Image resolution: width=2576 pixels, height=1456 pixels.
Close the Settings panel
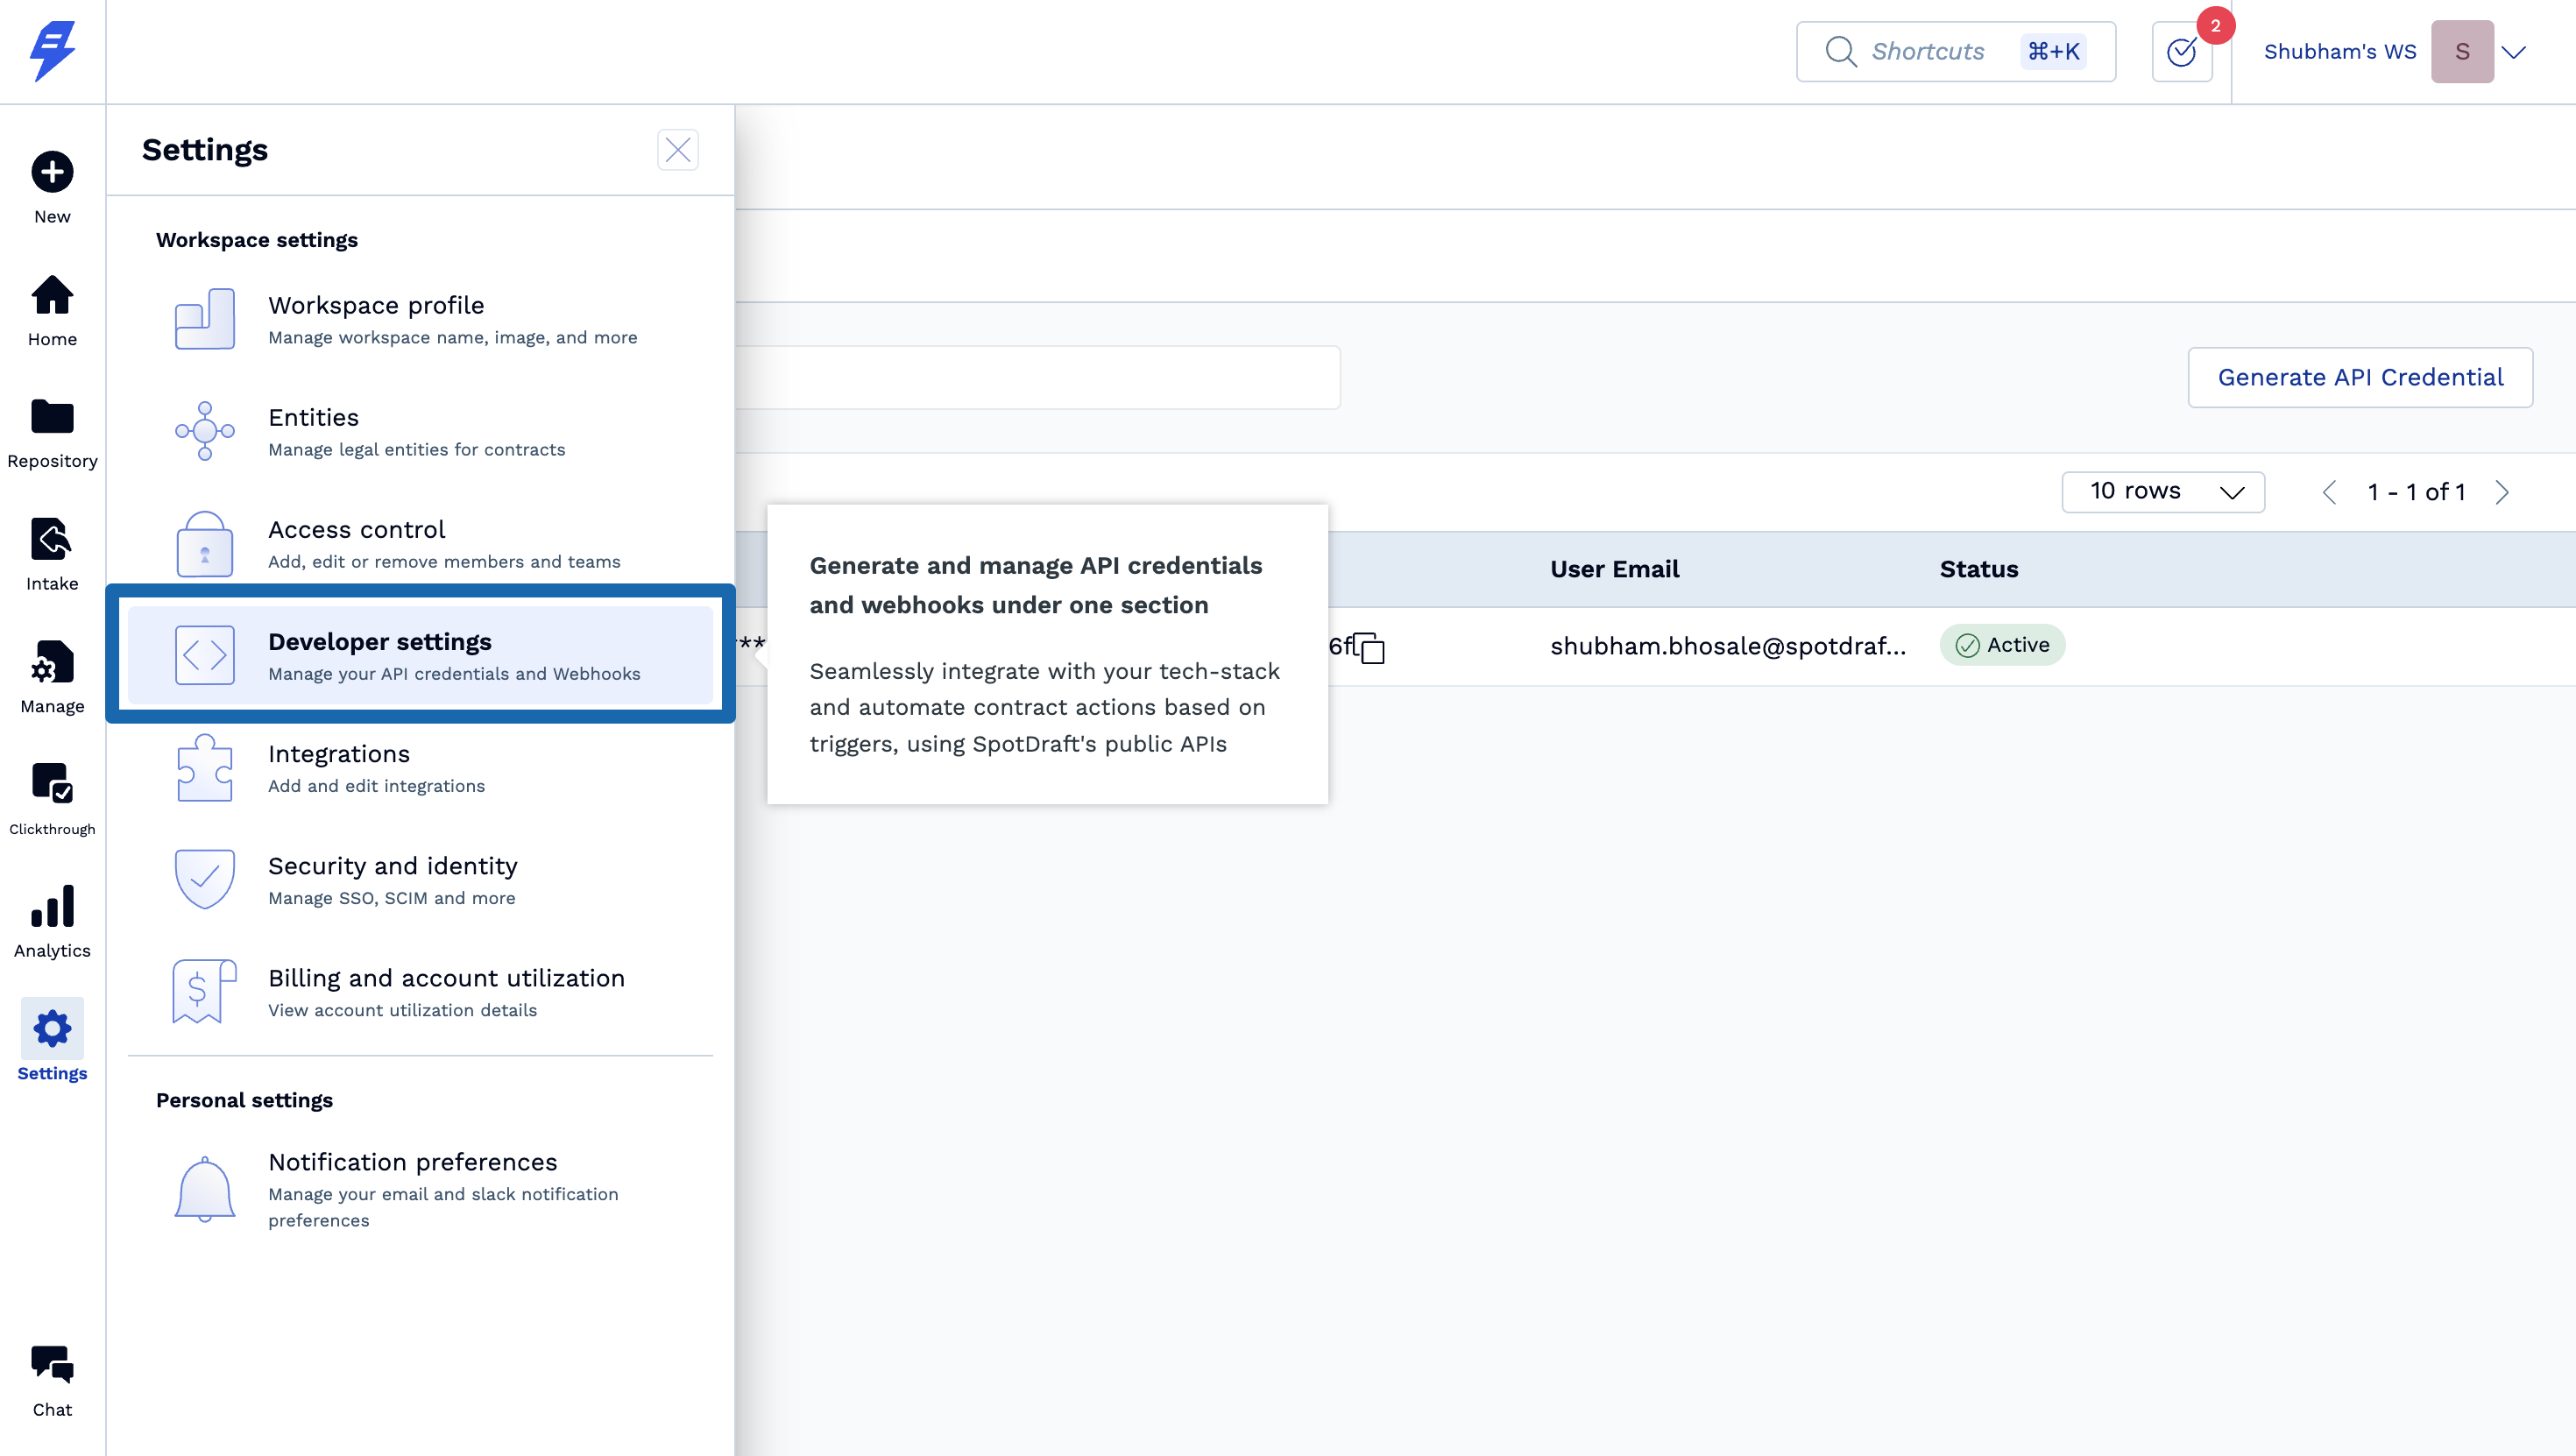pyautogui.click(x=677, y=150)
